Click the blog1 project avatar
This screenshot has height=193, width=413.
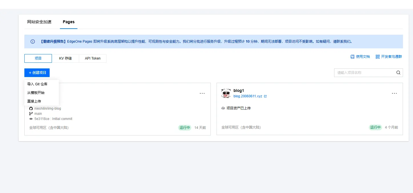226,93
